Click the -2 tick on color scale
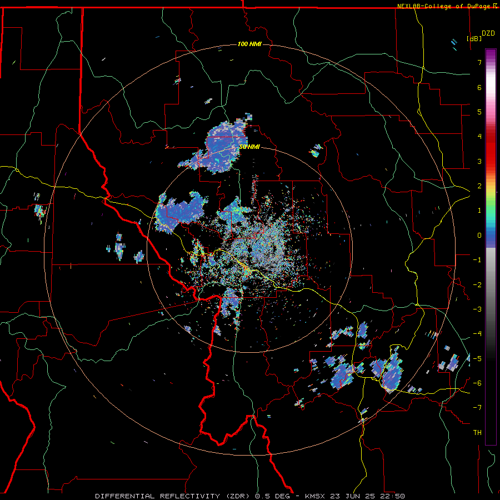This screenshot has height=500, width=500. pyautogui.click(x=477, y=285)
